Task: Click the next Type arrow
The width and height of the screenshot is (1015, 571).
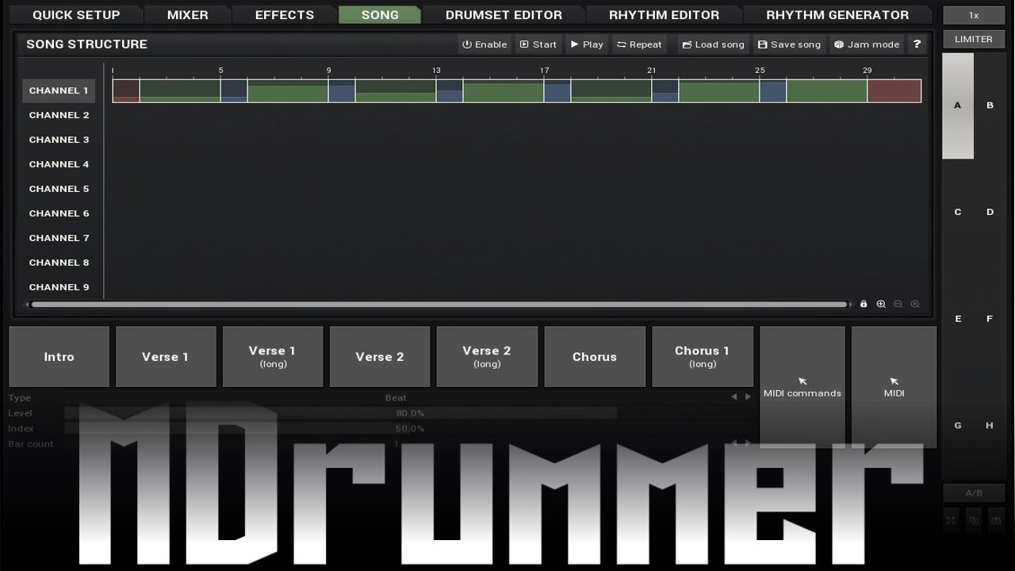Action: click(748, 397)
